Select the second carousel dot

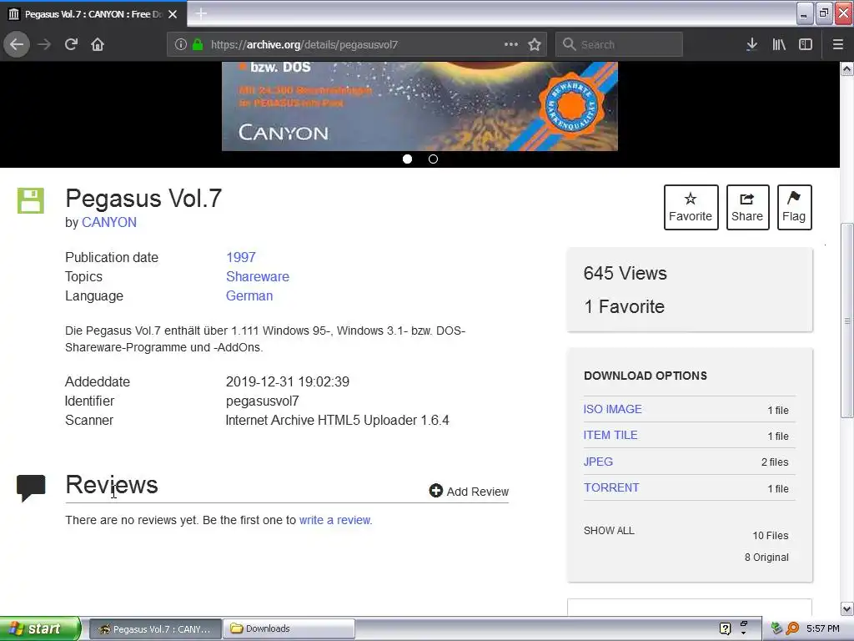coord(433,159)
